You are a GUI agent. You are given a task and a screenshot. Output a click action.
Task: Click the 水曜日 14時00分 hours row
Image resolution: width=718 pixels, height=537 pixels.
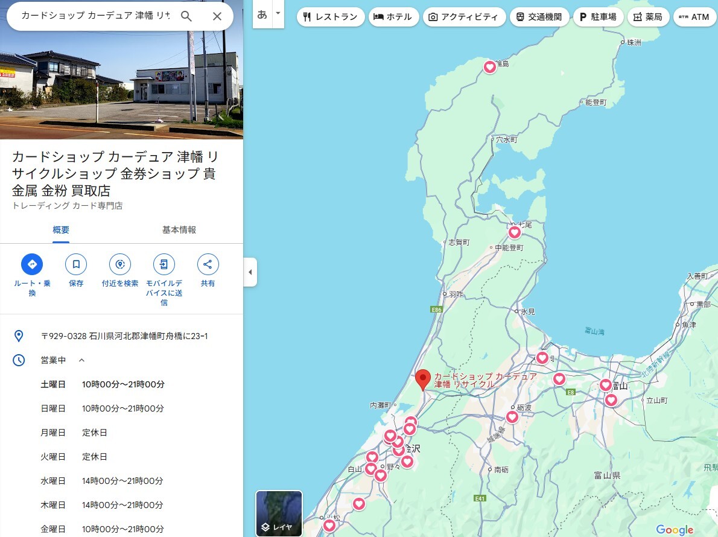[102, 481]
